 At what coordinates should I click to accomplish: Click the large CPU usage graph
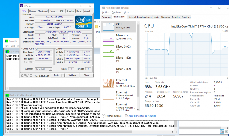tap(186, 54)
